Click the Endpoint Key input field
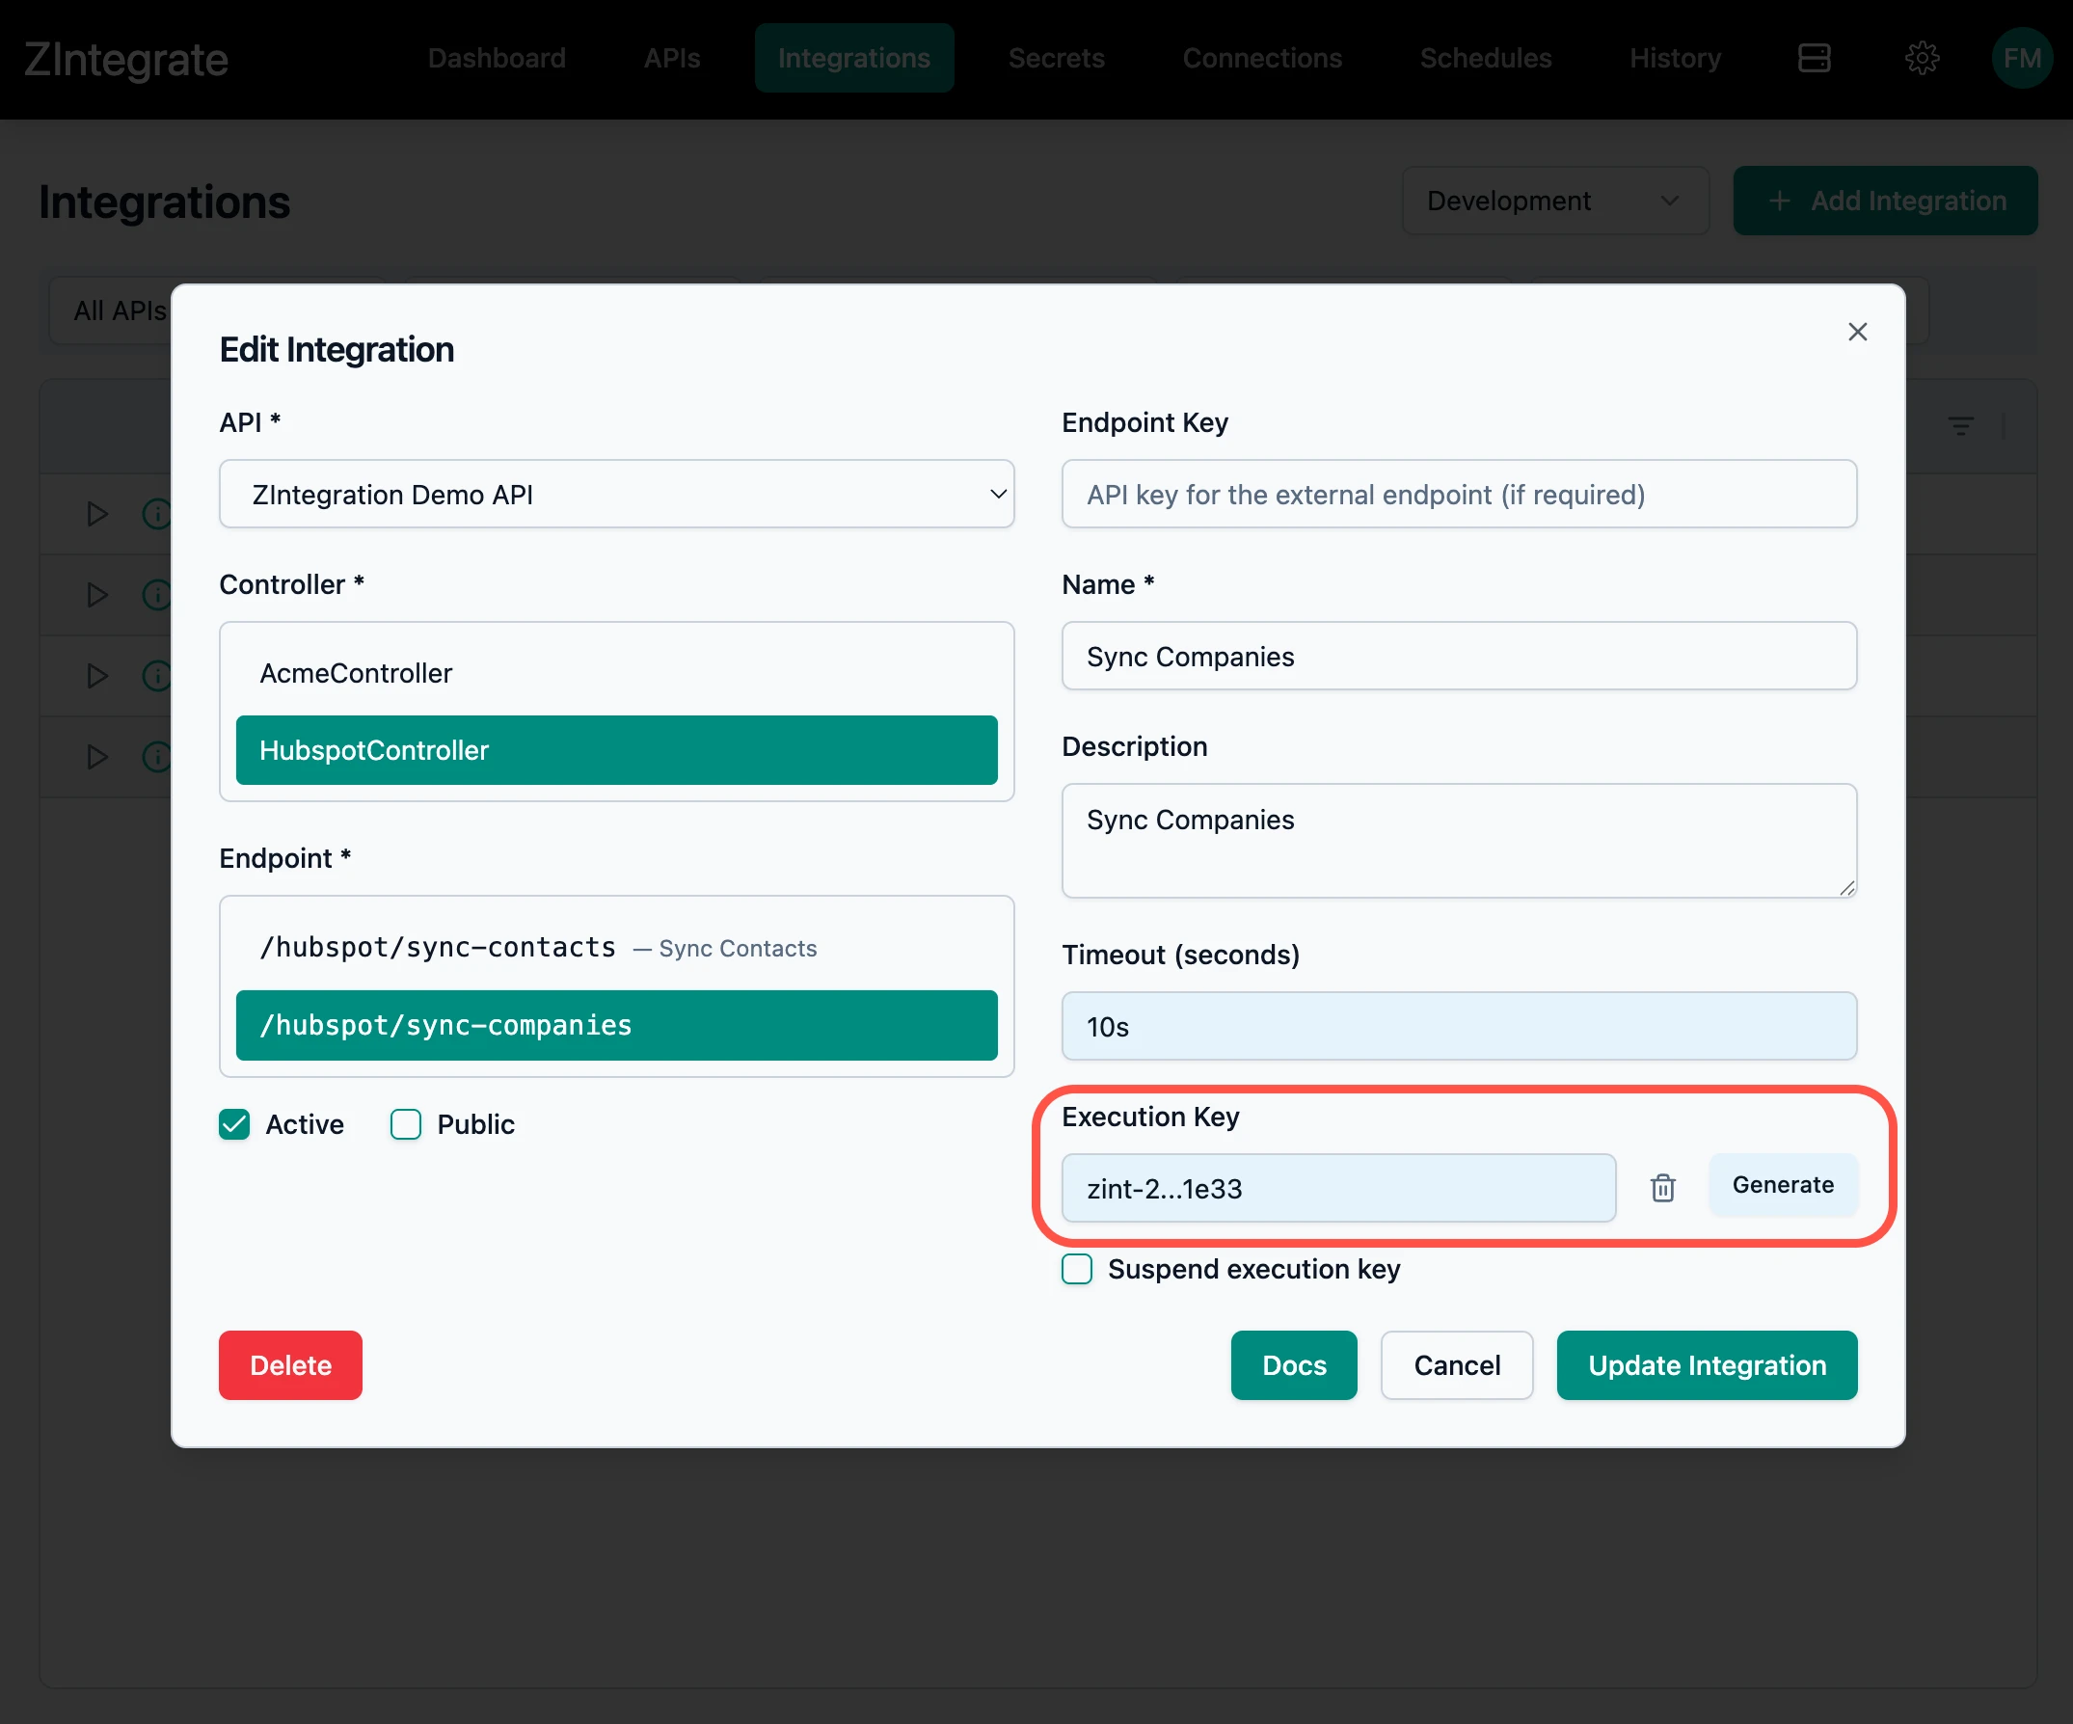 pos(1458,494)
